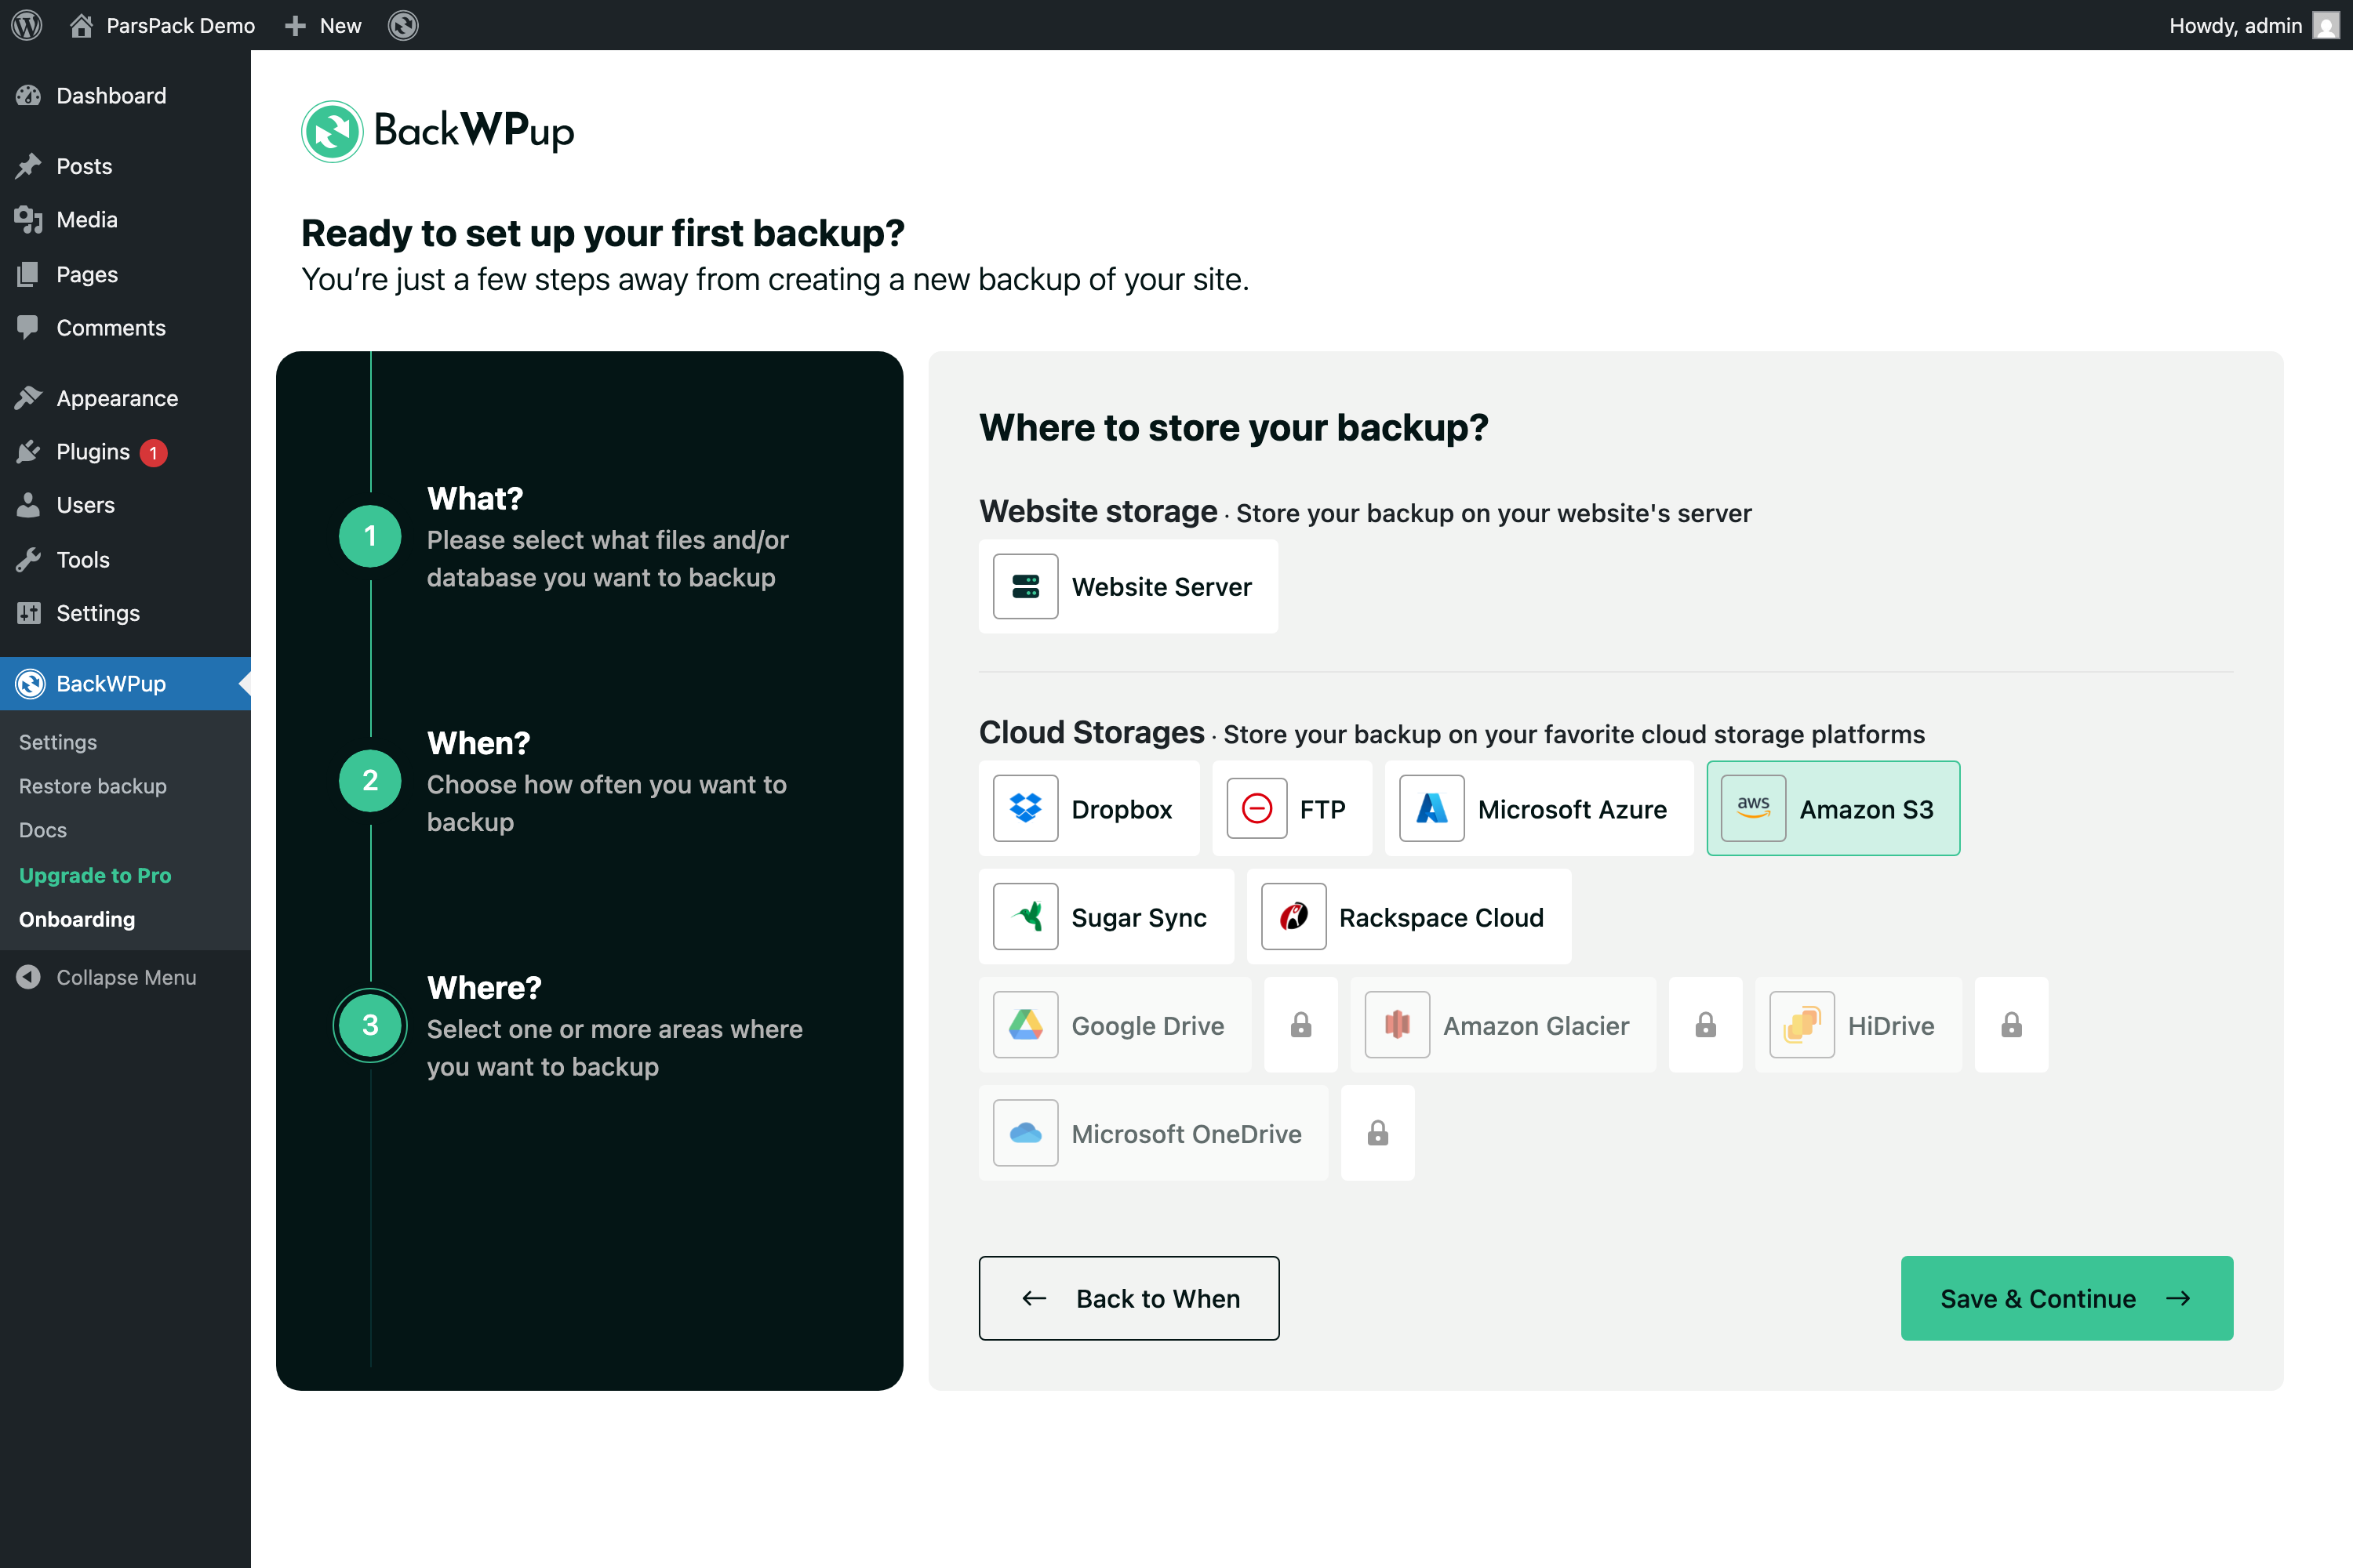The height and width of the screenshot is (1568, 2353).
Task: Open BackWPup Settings submenu link
Action: coord(58,742)
